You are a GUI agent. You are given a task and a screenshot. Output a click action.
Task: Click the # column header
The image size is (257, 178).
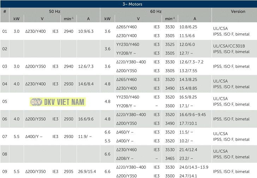coord(5,12)
